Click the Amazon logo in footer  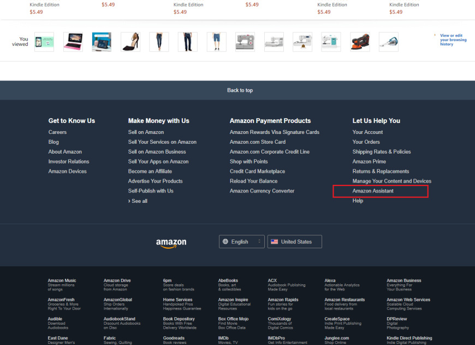coord(171,243)
